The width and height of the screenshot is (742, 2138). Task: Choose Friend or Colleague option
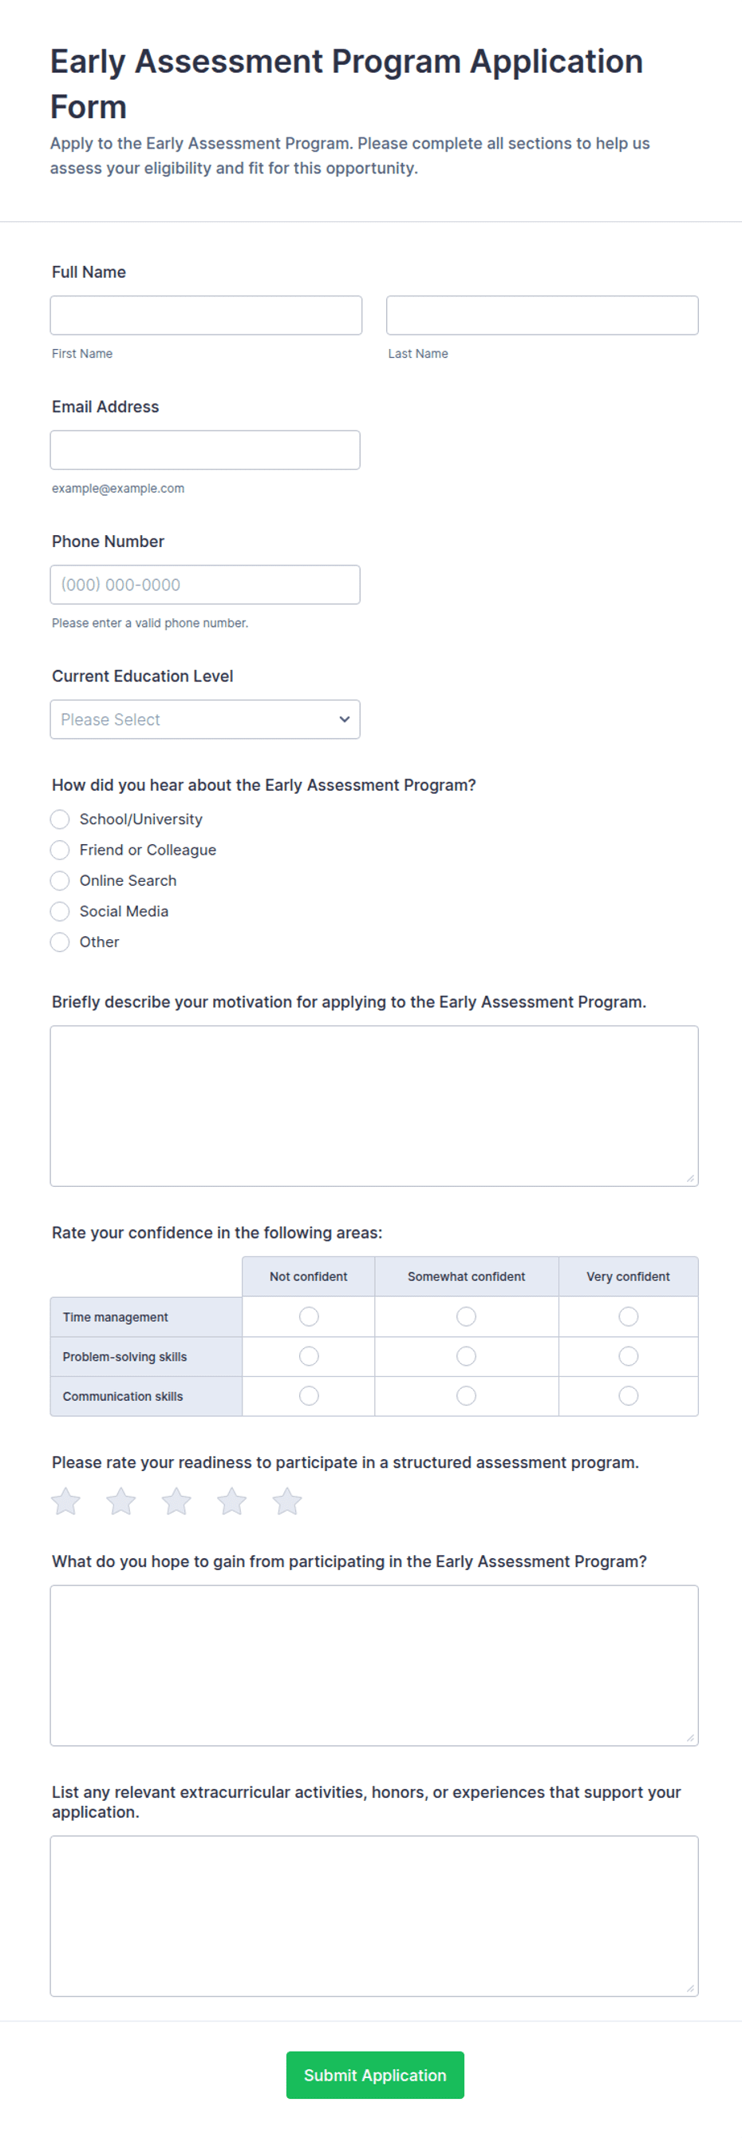60,850
